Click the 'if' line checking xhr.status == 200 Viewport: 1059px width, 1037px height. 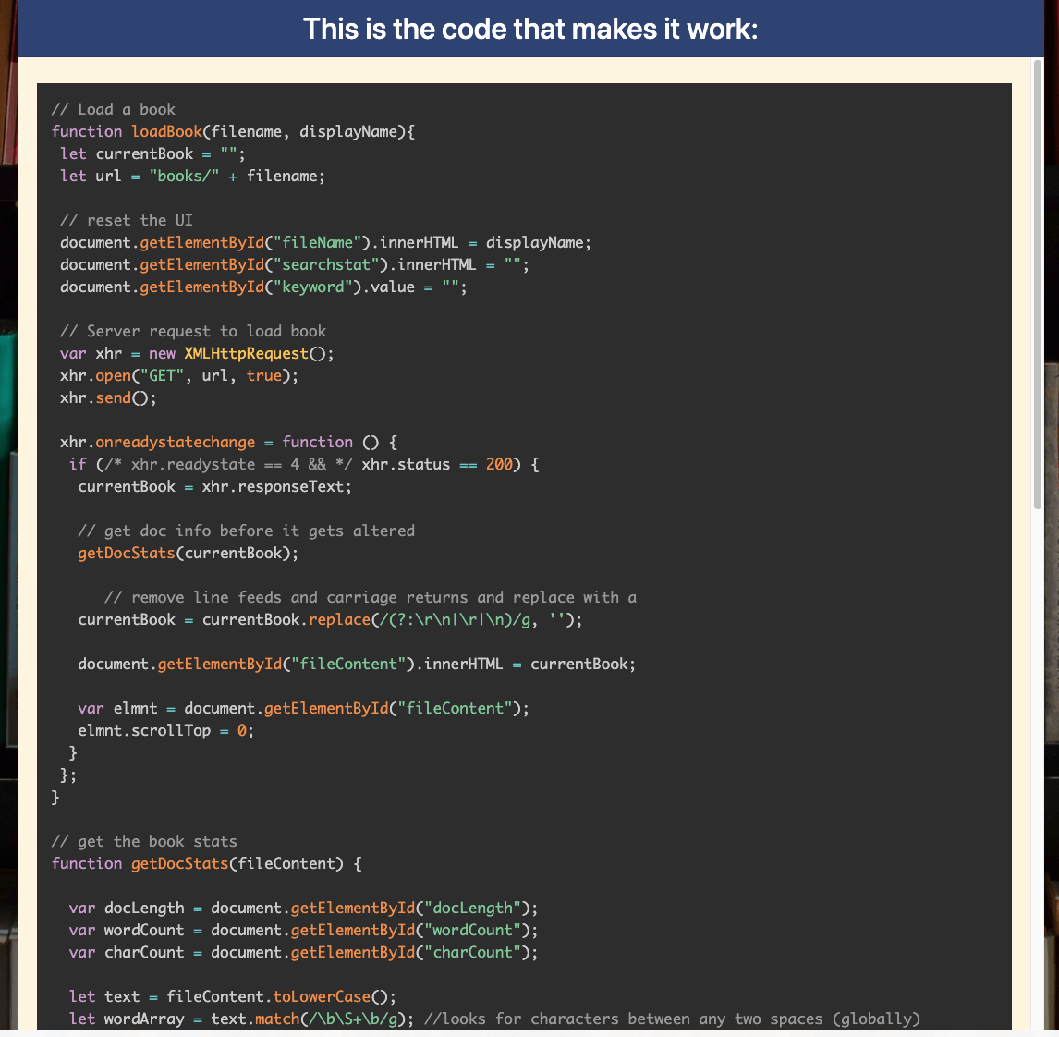pyautogui.click(x=304, y=465)
